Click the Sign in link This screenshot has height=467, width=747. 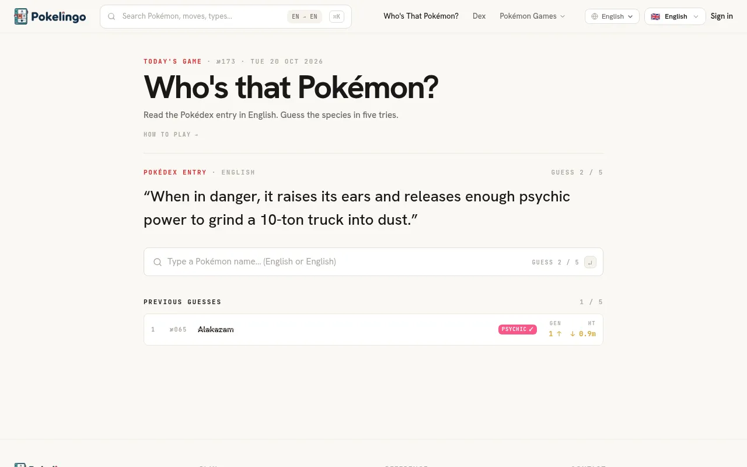click(722, 16)
